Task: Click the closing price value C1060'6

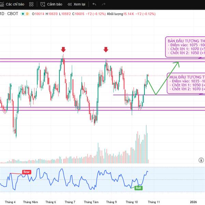Action: [x=78, y=14]
